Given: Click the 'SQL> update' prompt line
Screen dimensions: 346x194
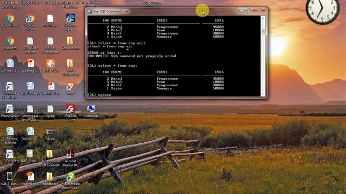Looking at the screenshot, I should pyautogui.click(x=99, y=95).
